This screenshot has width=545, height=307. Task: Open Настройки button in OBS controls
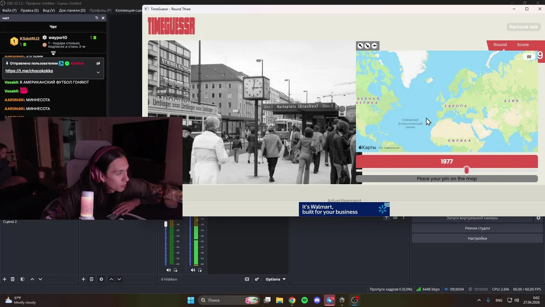pyautogui.click(x=477, y=238)
